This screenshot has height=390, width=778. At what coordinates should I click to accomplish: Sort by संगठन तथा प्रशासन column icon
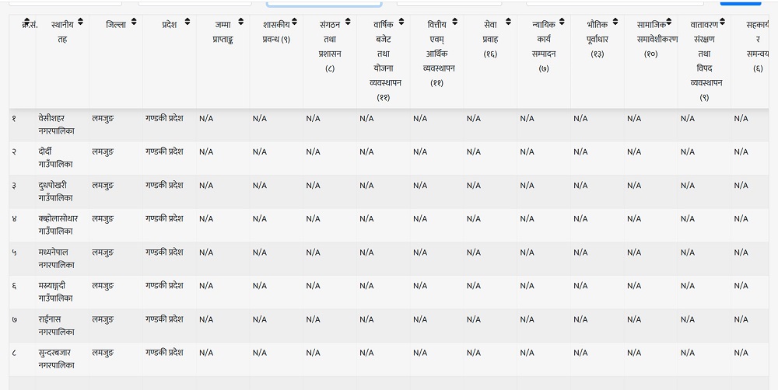tap(348, 23)
